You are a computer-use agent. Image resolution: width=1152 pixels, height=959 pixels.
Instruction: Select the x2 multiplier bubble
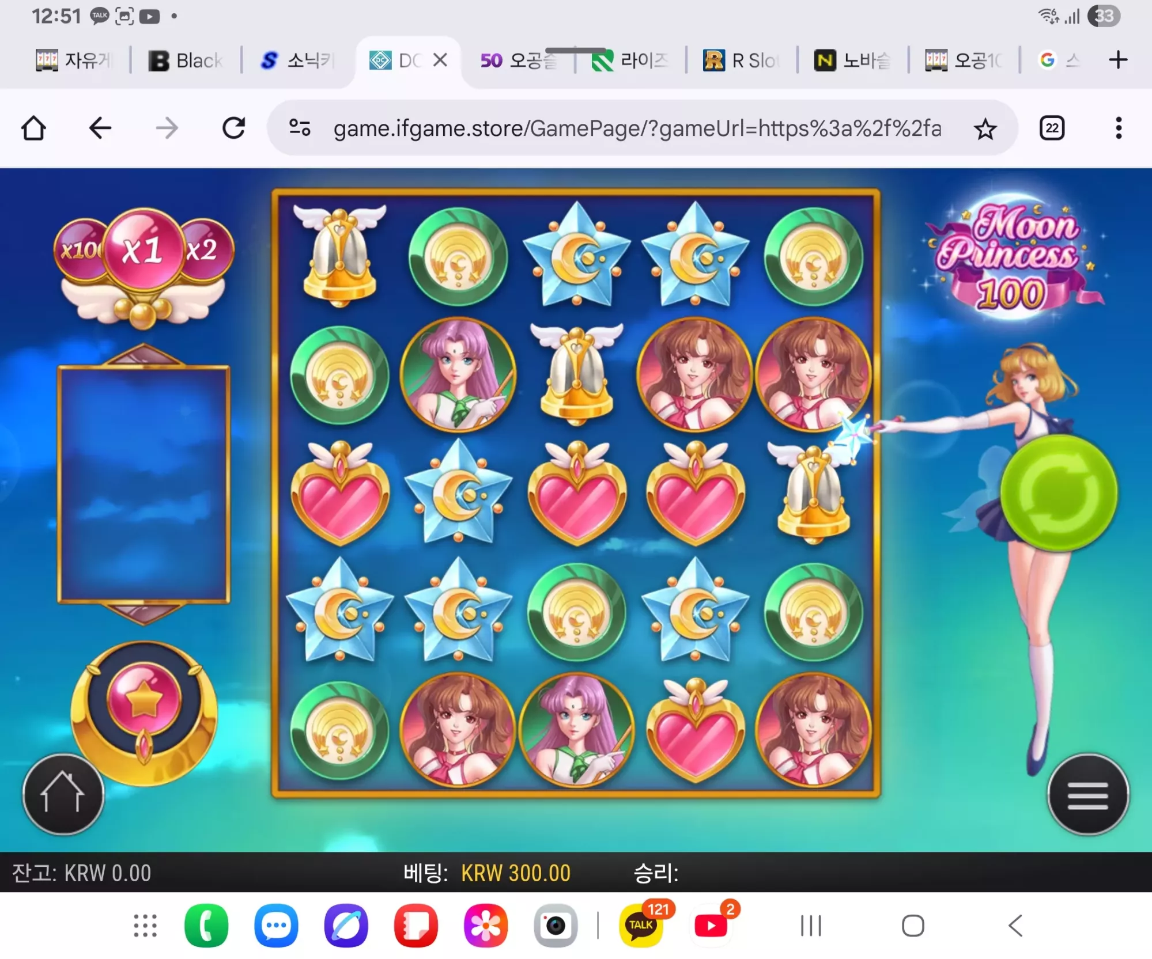[x=205, y=250]
